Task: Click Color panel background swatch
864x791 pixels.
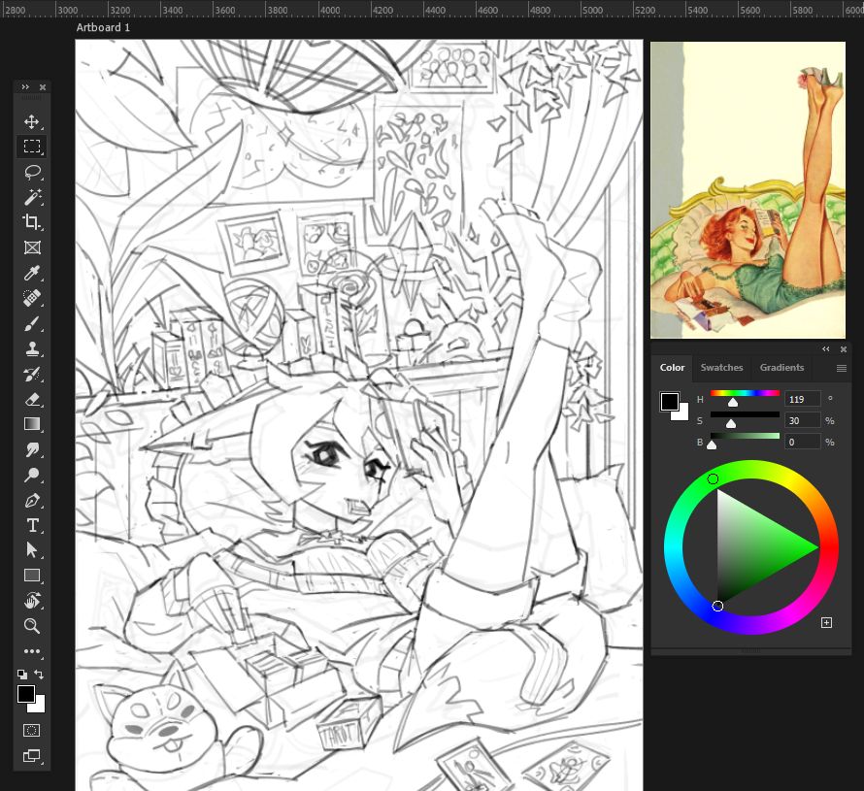Action: pyautogui.click(x=683, y=414)
